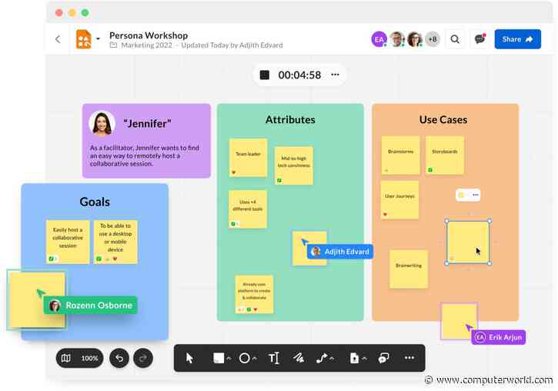Toggle the minimap map icon

[x=66, y=358]
